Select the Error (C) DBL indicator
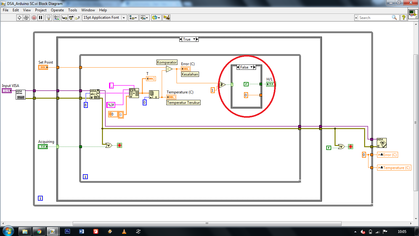The image size is (419, 236). coord(186,69)
